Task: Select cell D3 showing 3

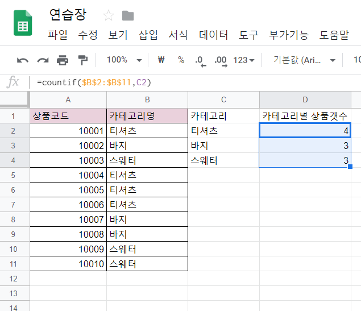Action: 305,146
